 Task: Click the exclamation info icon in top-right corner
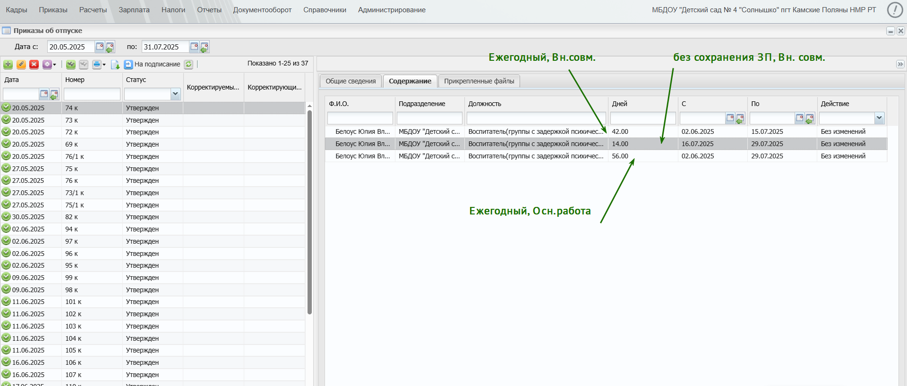tap(895, 10)
